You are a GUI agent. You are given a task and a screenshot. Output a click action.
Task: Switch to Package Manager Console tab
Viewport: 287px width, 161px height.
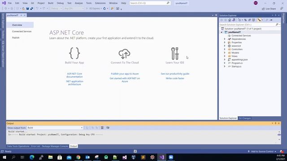pos(55,146)
